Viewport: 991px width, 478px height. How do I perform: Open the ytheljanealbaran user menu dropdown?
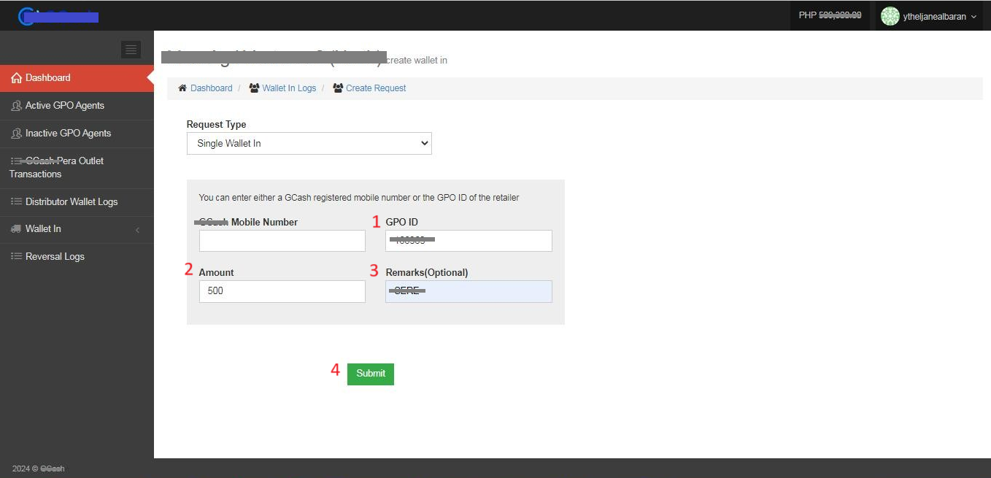tap(928, 16)
